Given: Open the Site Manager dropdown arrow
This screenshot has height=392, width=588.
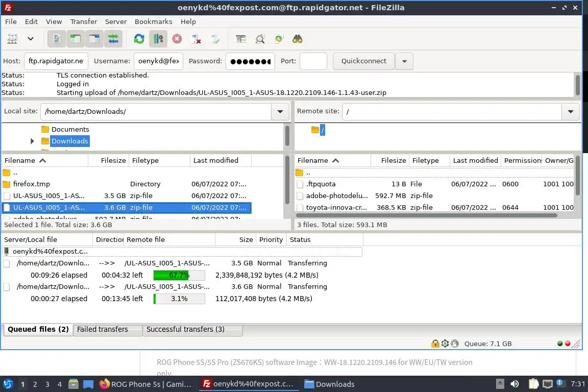Looking at the screenshot, I should 31,39.
